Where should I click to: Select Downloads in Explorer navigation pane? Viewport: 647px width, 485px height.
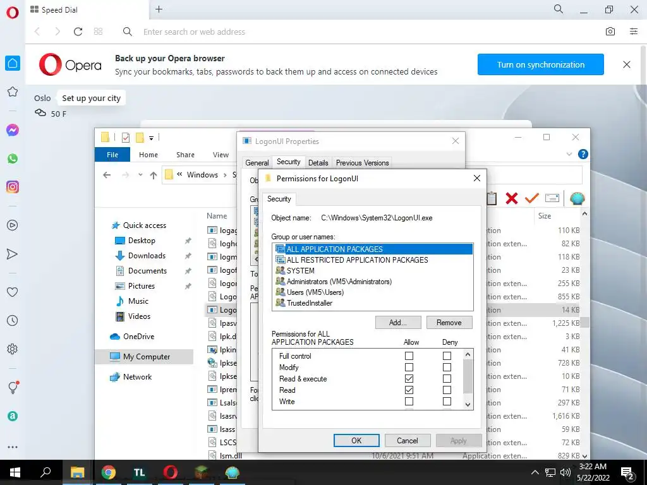tap(147, 256)
